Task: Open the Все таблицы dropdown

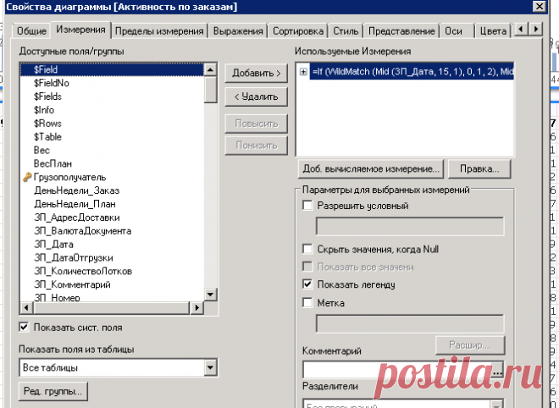Action: click(210, 367)
